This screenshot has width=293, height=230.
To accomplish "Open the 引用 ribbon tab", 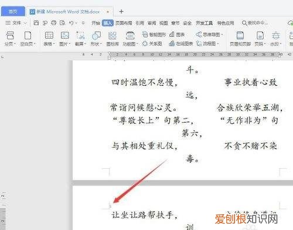I will [139, 23].
